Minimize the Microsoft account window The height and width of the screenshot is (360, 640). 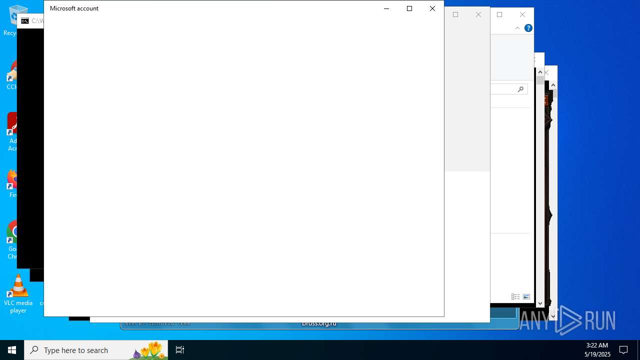click(x=386, y=8)
